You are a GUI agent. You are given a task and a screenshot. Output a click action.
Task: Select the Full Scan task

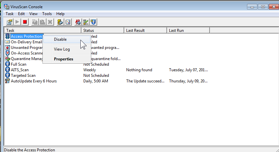pos(18,64)
